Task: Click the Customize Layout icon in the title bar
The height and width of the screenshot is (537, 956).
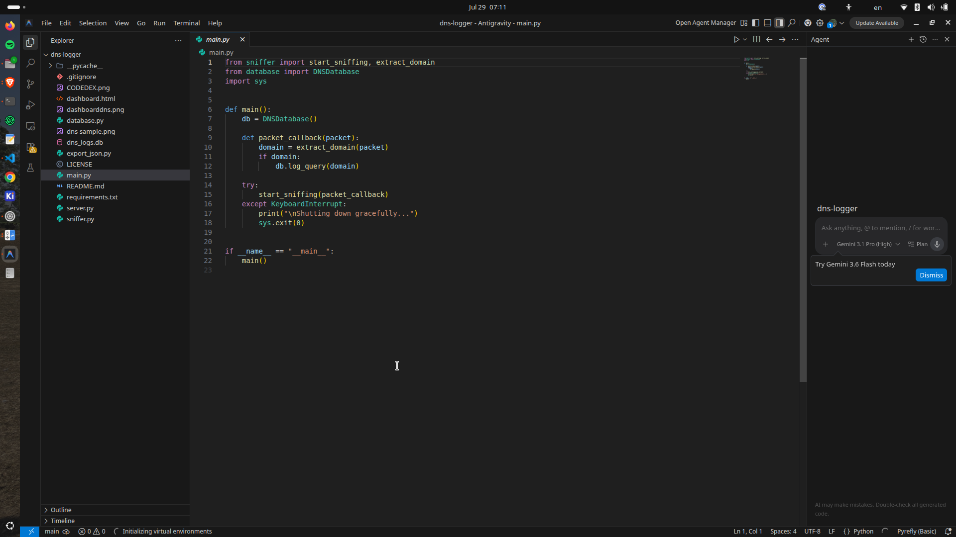Action: click(x=744, y=23)
